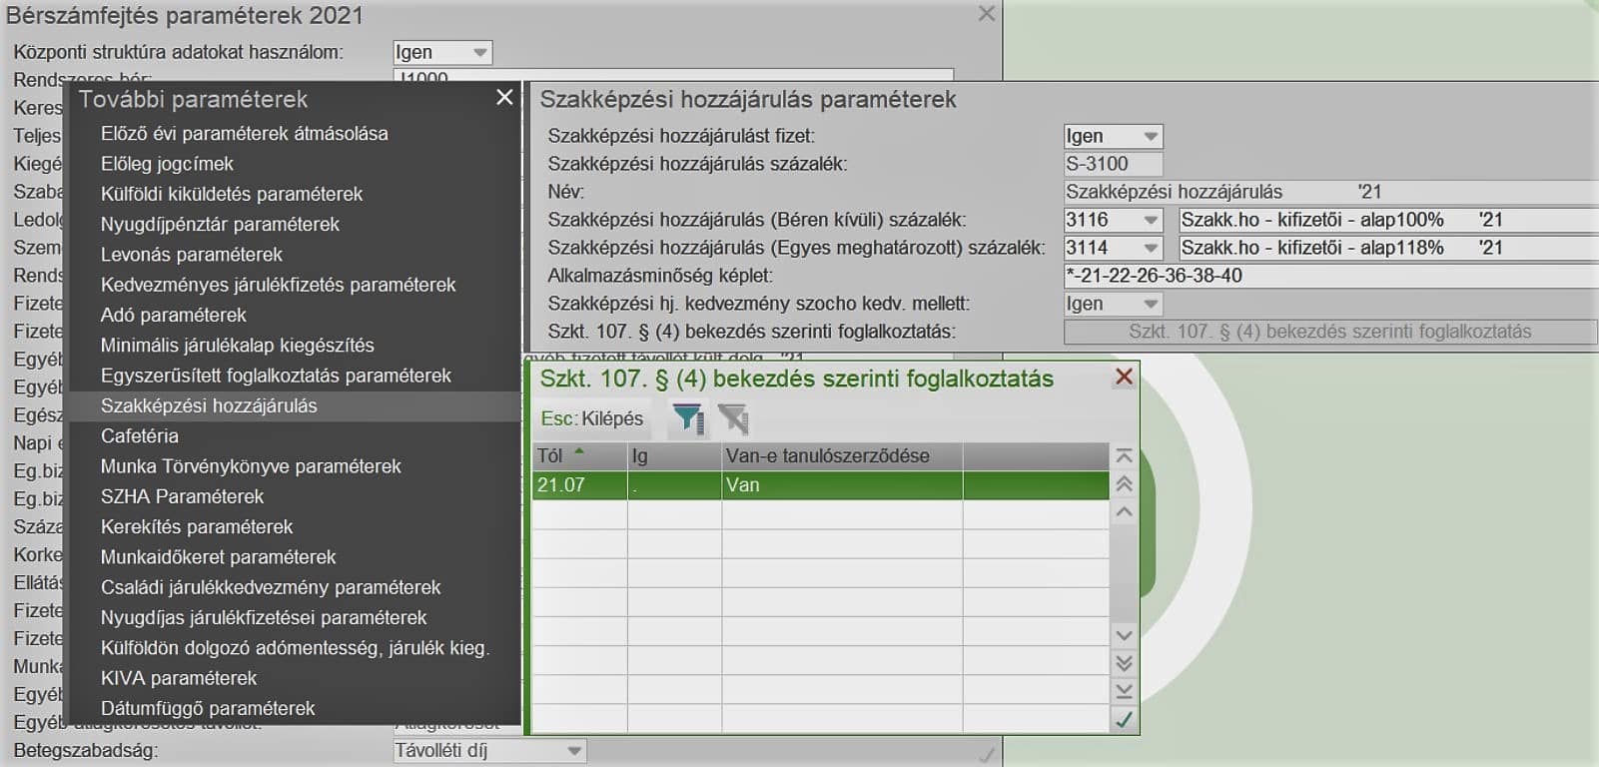Screen dimensions: 1599x767
Task: Jump to last row with bottom arrow
Action: tap(1124, 691)
